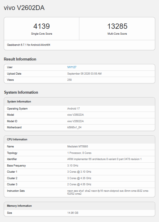Select vivo V2602DA in the Model row
Viewport: 159px width, 222px height.
(76, 115)
